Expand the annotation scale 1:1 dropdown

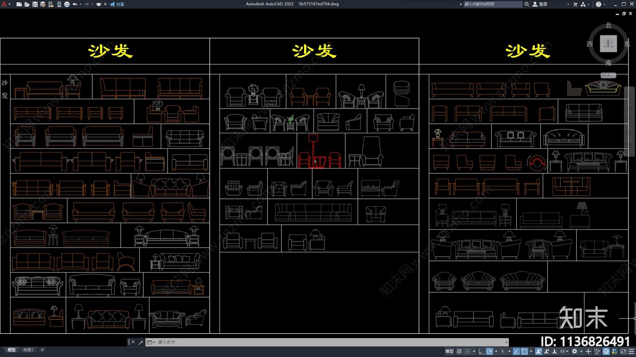click(567, 351)
